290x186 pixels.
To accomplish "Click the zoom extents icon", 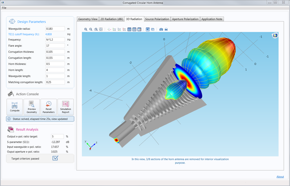I will click(101, 29).
